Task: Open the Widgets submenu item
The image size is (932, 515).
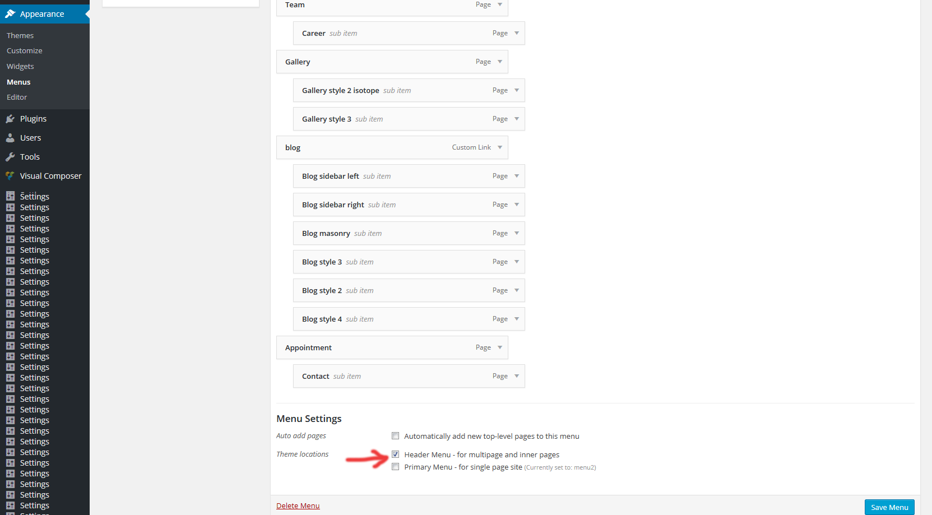Action: tap(20, 66)
